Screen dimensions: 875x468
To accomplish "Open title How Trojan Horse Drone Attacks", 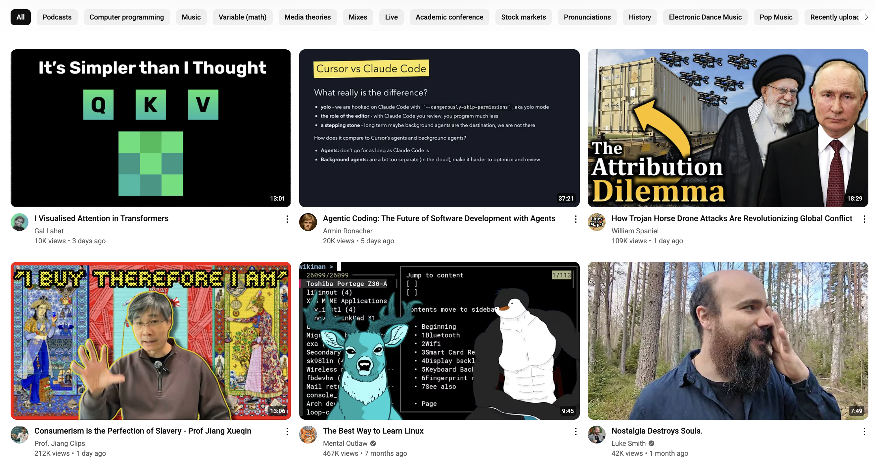I will point(732,218).
